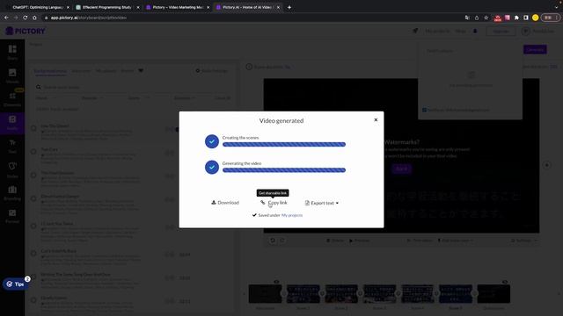Viewport: 563px width, 316px height.
Task: Click the rocket icon in Pictory header
Action: 415,32
